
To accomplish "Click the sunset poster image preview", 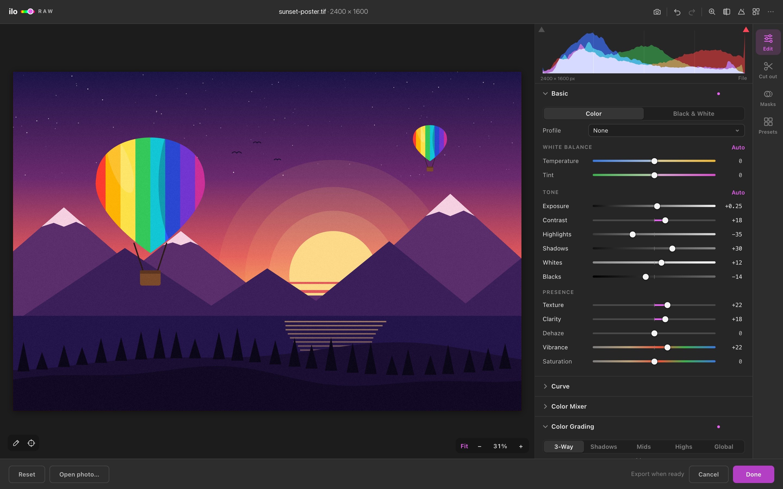I will point(267,241).
